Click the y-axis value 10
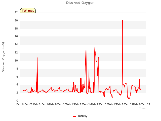Image resolution: width=161 pixels, height=121 pixels. tap(16, 60)
